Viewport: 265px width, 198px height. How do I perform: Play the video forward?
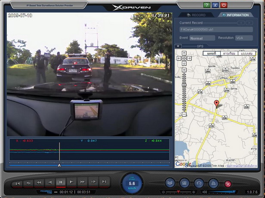[x=71, y=182]
